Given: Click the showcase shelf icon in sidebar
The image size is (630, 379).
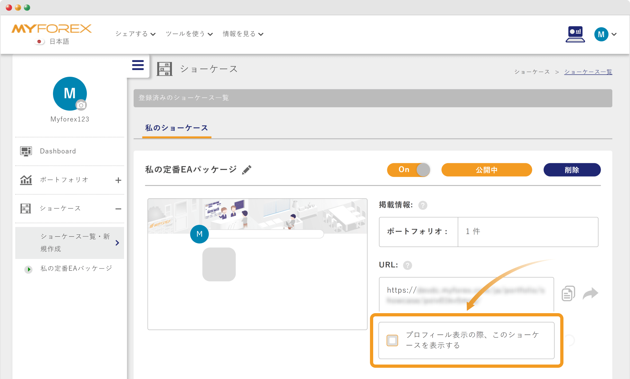Looking at the screenshot, I should tap(26, 208).
